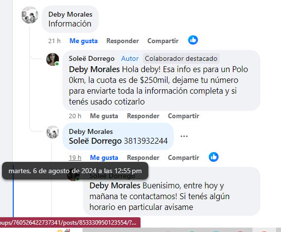Open the Deby Morales name link in the top comment
281x232 pixels.
(70, 14)
